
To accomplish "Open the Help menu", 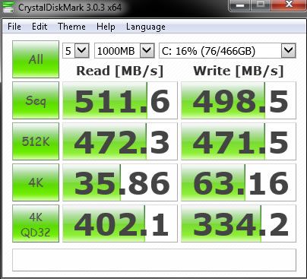I will tap(106, 27).
